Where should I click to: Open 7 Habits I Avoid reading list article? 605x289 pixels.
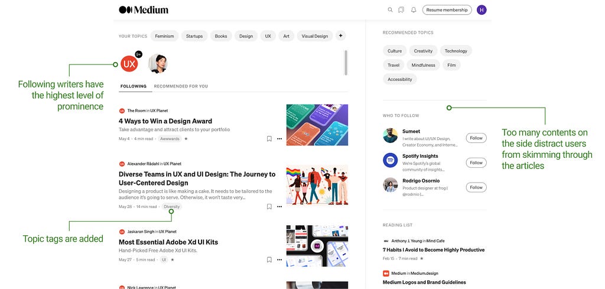click(x=434, y=250)
